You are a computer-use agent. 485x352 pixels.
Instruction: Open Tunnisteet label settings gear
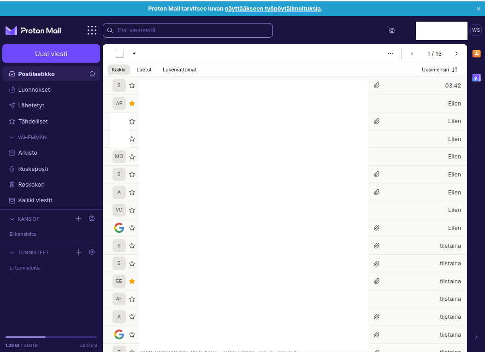click(x=92, y=252)
